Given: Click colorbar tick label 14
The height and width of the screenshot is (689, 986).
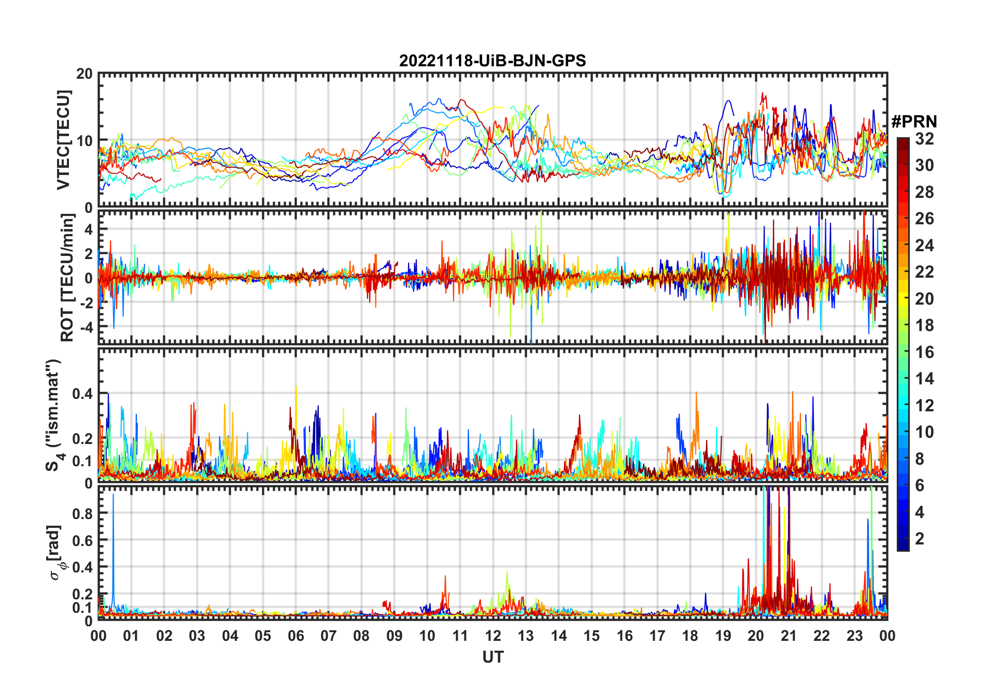Looking at the screenshot, I should pyautogui.click(x=924, y=379).
